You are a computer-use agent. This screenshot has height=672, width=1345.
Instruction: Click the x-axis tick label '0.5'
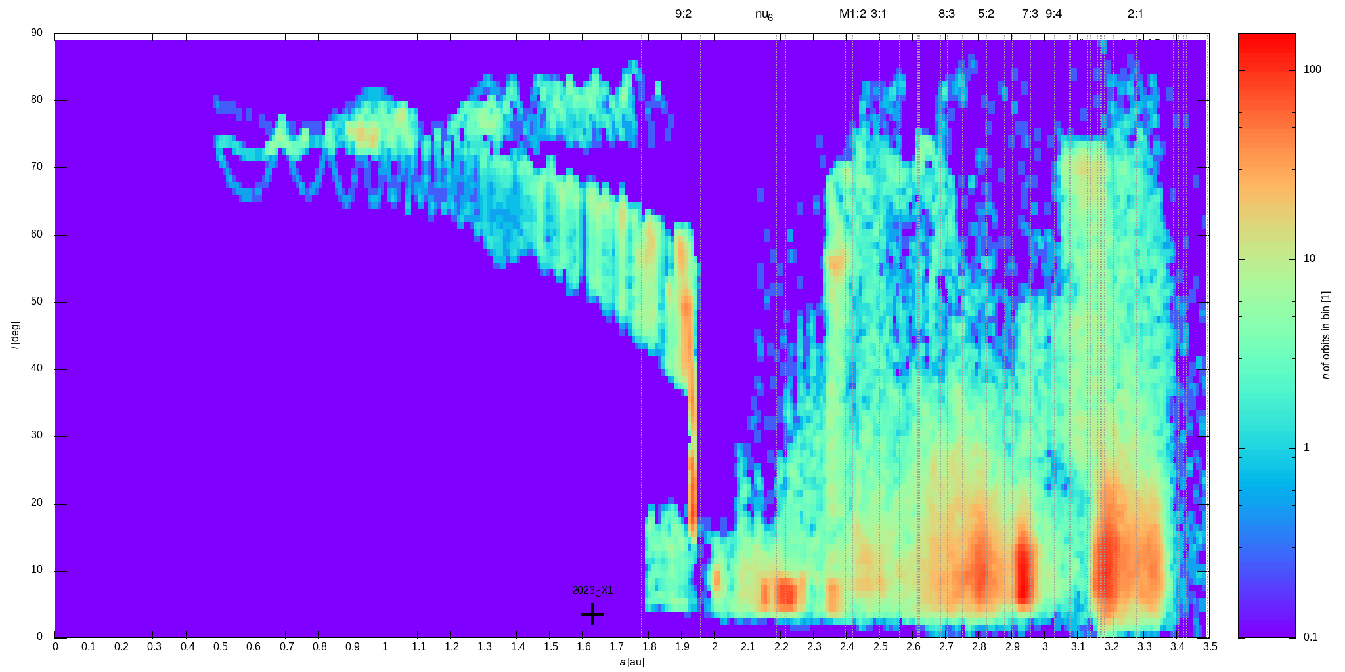pos(220,647)
